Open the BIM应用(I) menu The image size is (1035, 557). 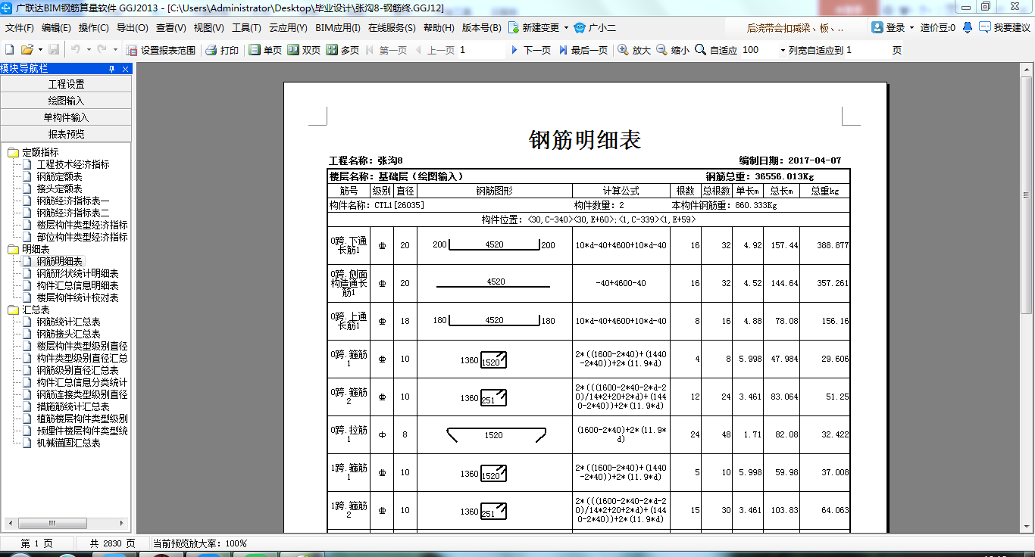click(338, 28)
